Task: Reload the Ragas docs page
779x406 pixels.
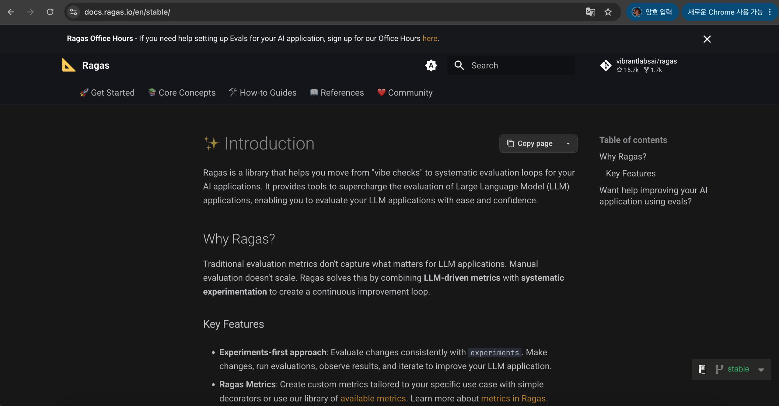Action: (x=50, y=12)
